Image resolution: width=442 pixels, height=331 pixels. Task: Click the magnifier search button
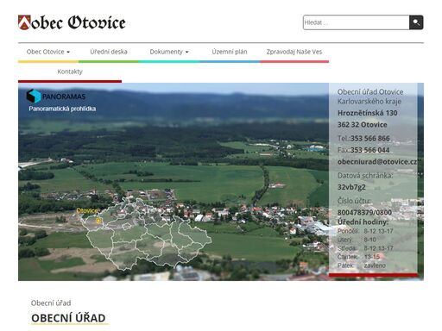click(416, 22)
